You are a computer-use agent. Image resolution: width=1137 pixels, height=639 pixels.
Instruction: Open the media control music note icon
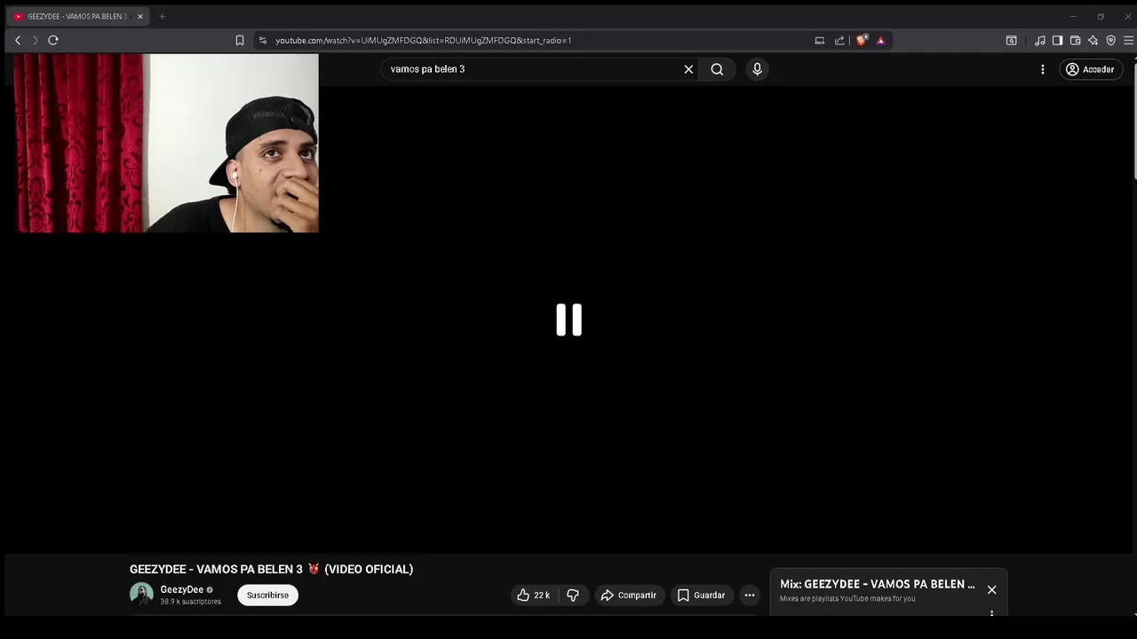coord(1039,40)
